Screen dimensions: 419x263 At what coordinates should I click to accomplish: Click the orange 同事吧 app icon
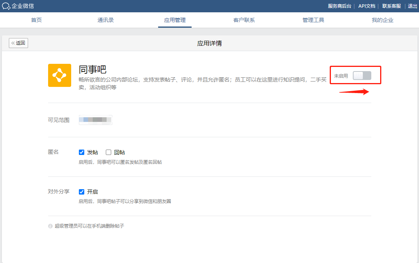click(60, 75)
